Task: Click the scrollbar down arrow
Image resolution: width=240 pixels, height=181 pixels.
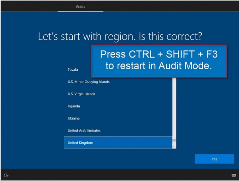Action: pos(174,147)
